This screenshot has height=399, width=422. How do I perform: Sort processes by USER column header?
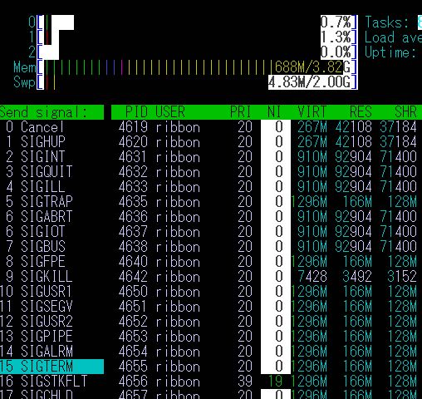click(170, 112)
